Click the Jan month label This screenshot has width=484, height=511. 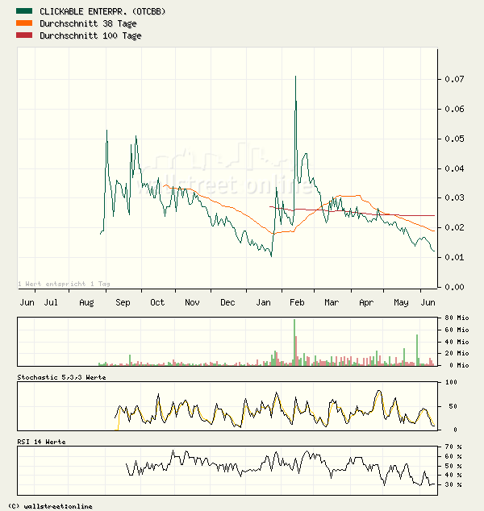(263, 302)
